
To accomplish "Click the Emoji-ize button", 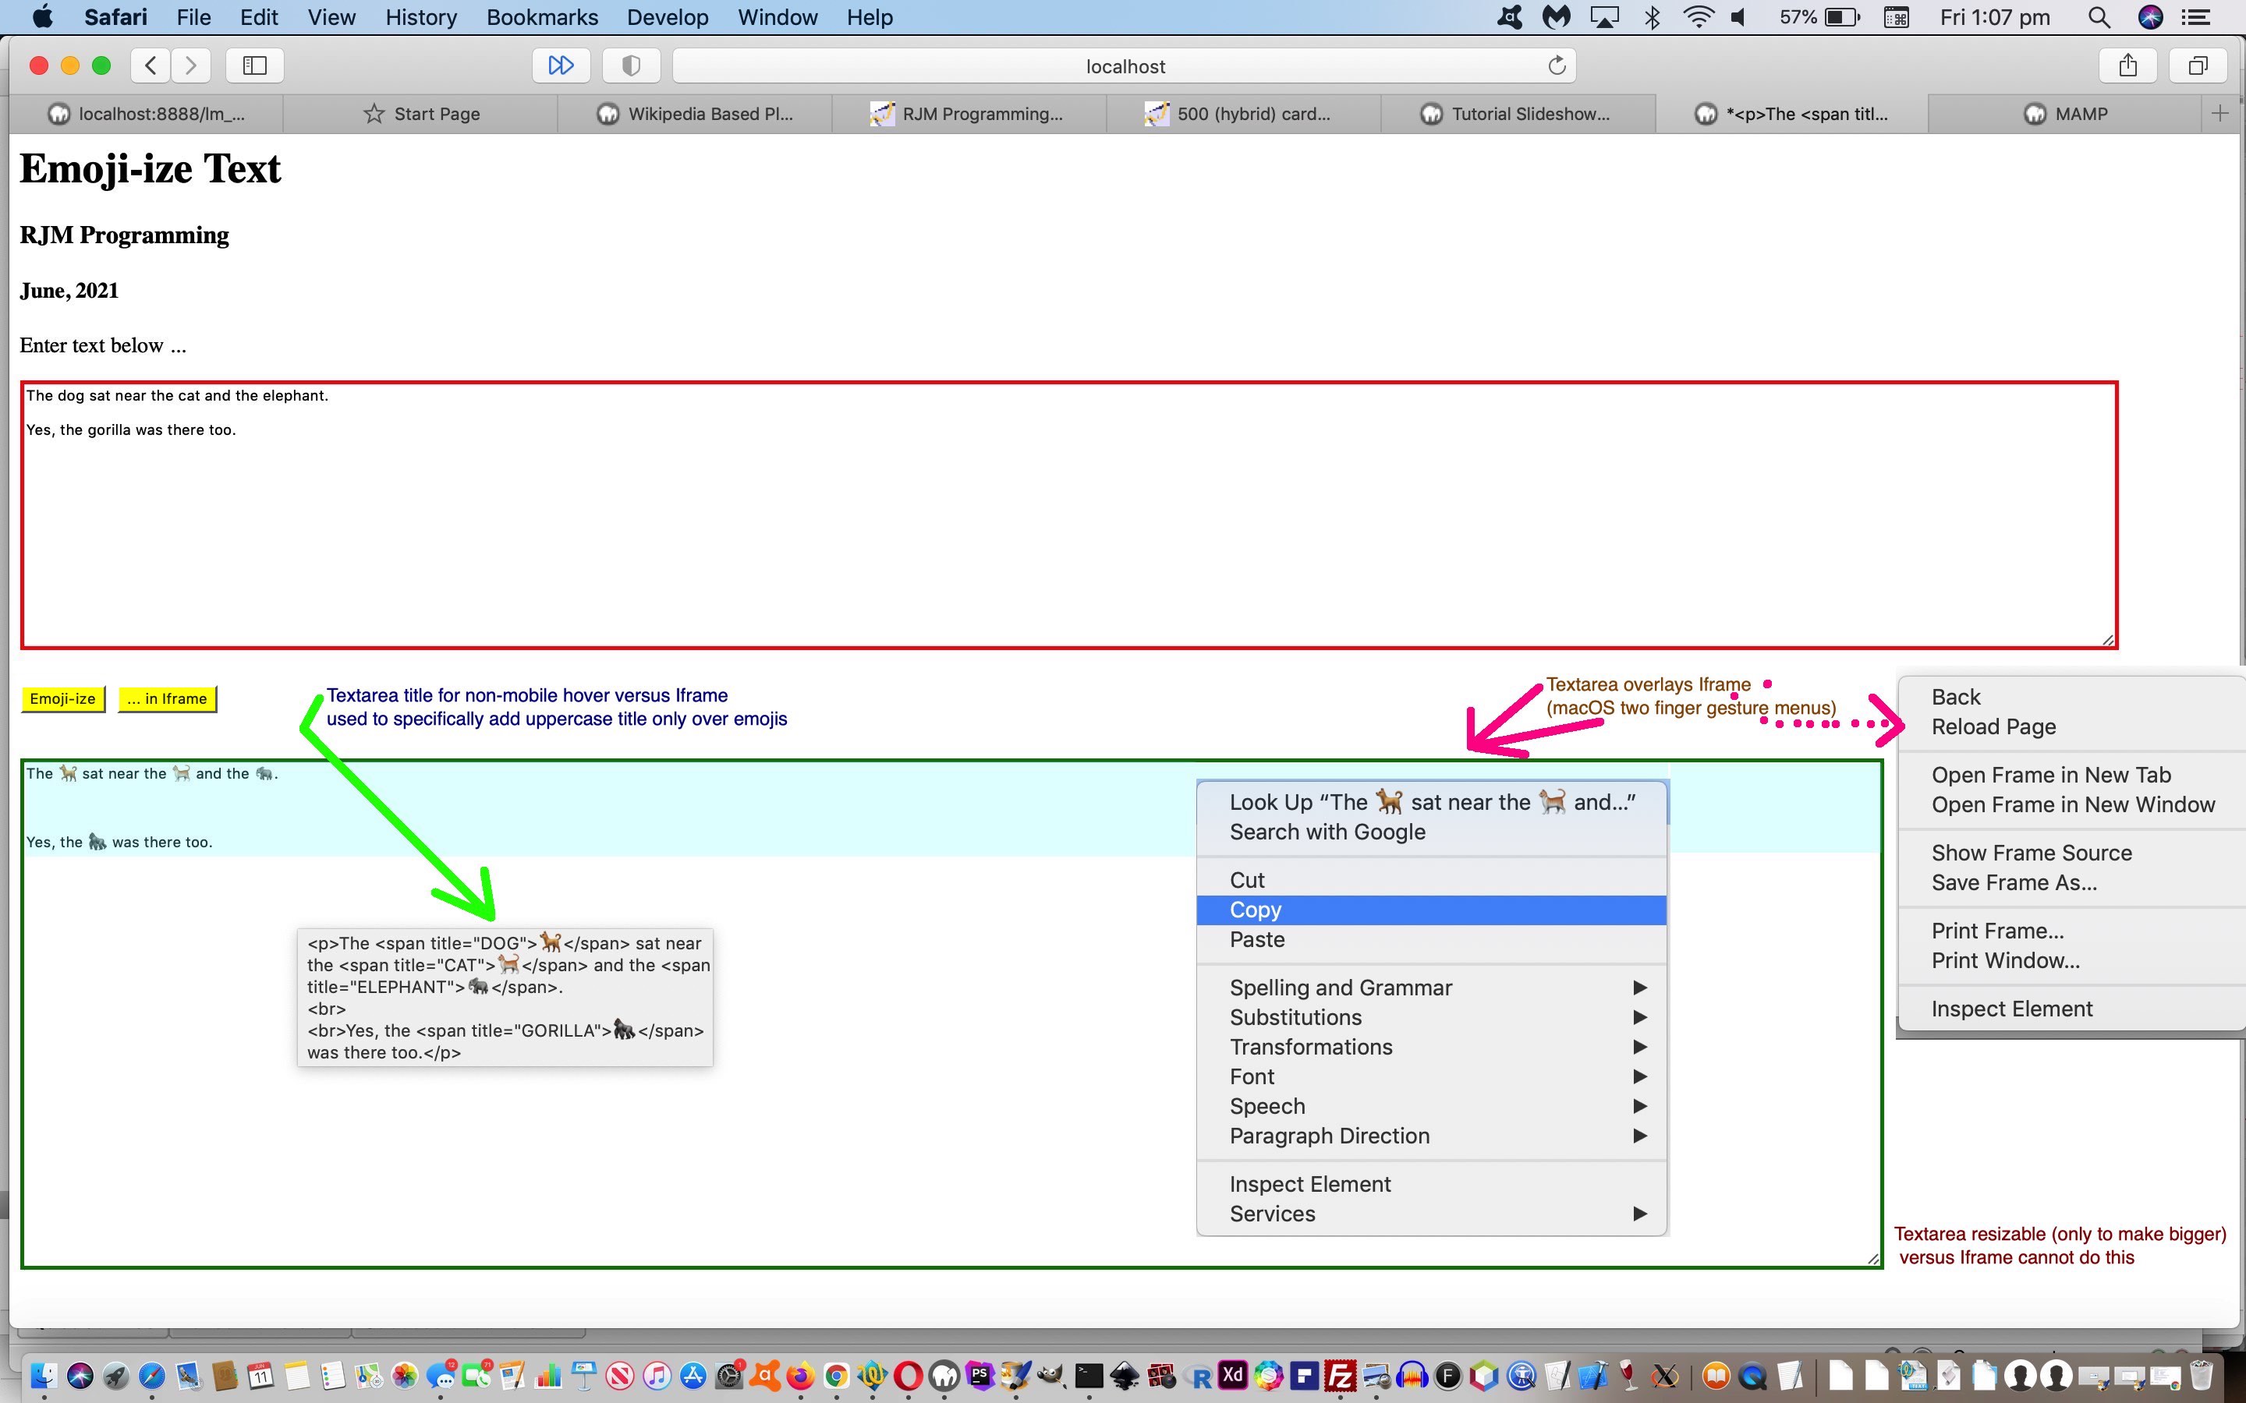I will (x=62, y=698).
